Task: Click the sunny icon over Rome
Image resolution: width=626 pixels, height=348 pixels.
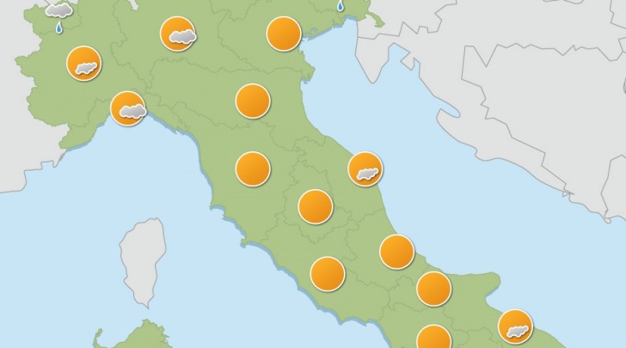Action: [x=328, y=274]
